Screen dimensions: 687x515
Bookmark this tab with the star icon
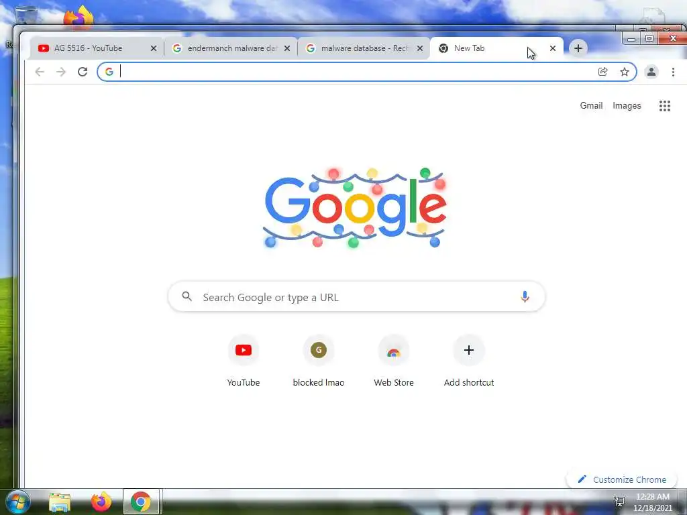(625, 72)
